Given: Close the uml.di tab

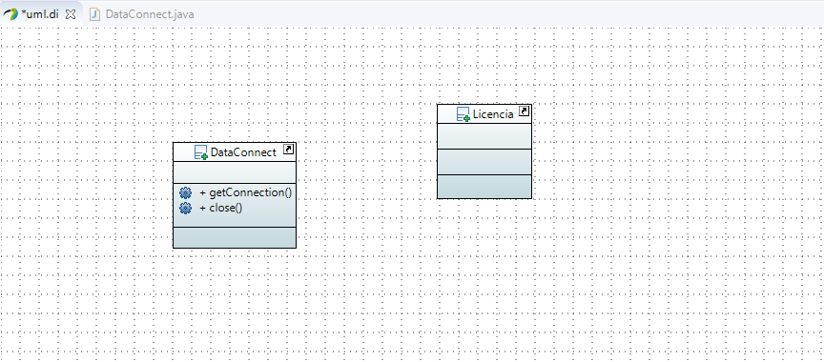Looking at the screenshot, I should click(71, 14).
